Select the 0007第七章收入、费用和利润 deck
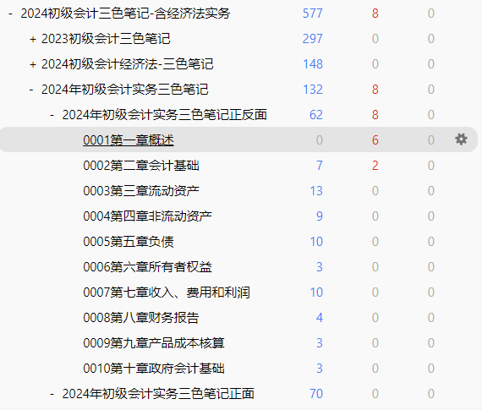 pyautogui.click(x=167, y=292)
